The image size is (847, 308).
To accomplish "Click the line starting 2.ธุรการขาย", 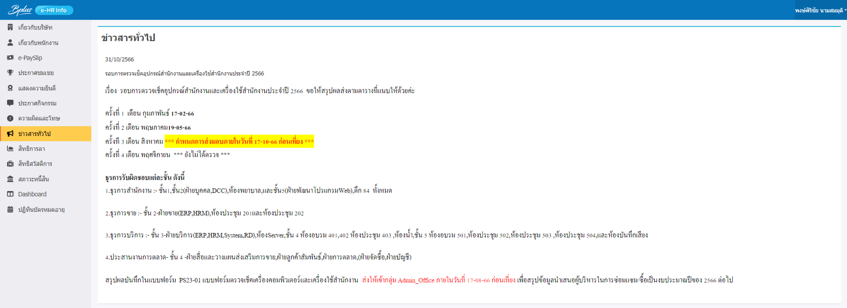I will (204, 213).
